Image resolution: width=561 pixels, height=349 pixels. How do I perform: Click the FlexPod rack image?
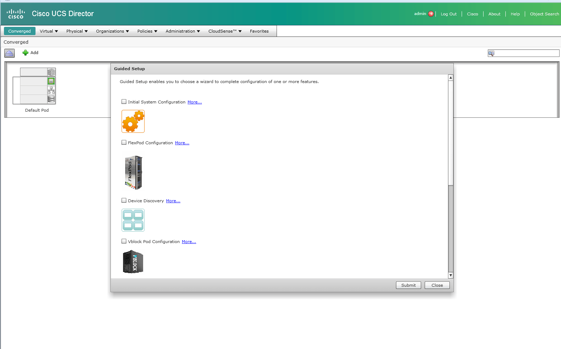click(133, 173)
